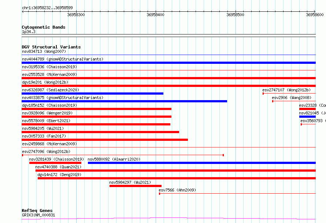Click the RefSeq Genes track heading
Viewport: 326px width, 223px height.
[x=37, y=211]
